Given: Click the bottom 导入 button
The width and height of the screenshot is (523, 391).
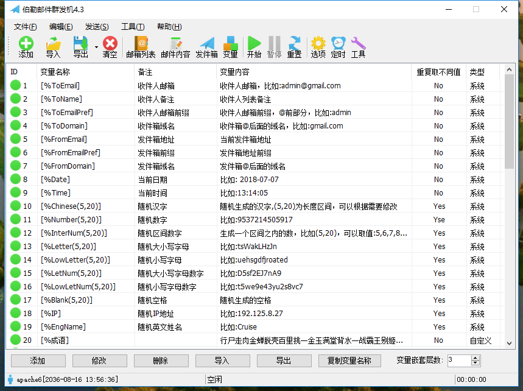Looking at the screenshot, I should 222,361.
